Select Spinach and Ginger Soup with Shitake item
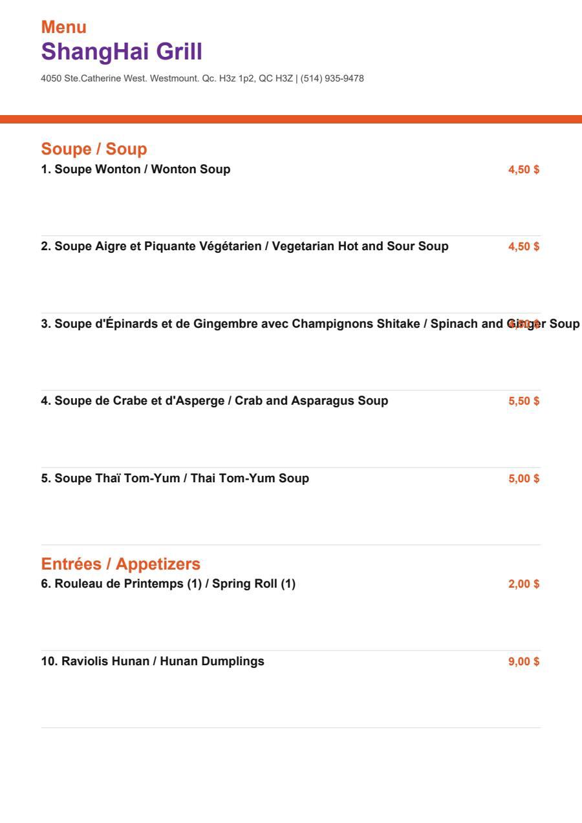582x823 pixels. tap(310, 323)
